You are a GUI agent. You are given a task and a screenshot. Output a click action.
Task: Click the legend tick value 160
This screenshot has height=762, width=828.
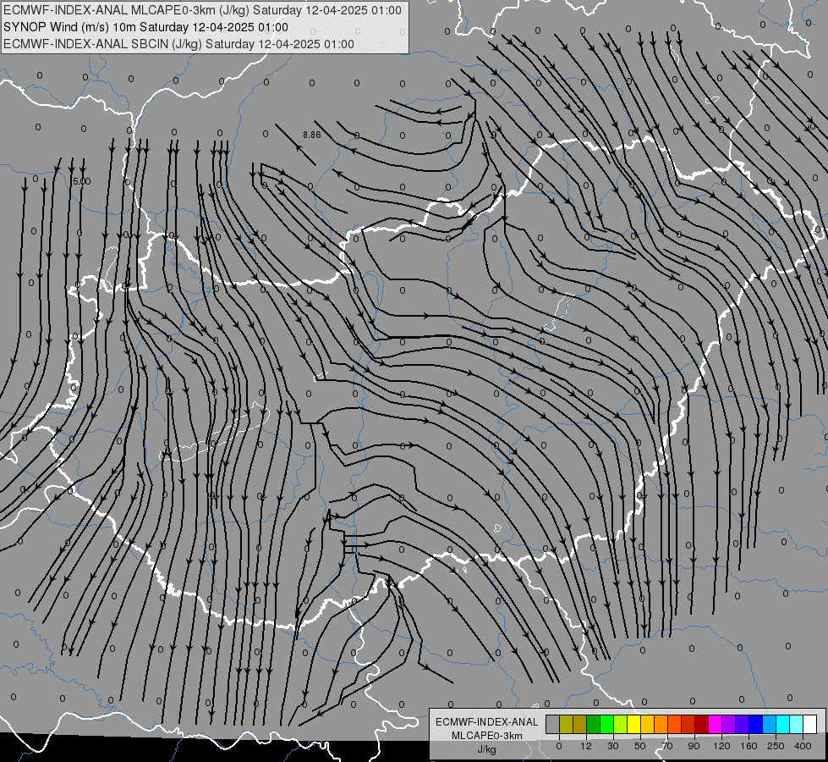click(x=748, y=746)
